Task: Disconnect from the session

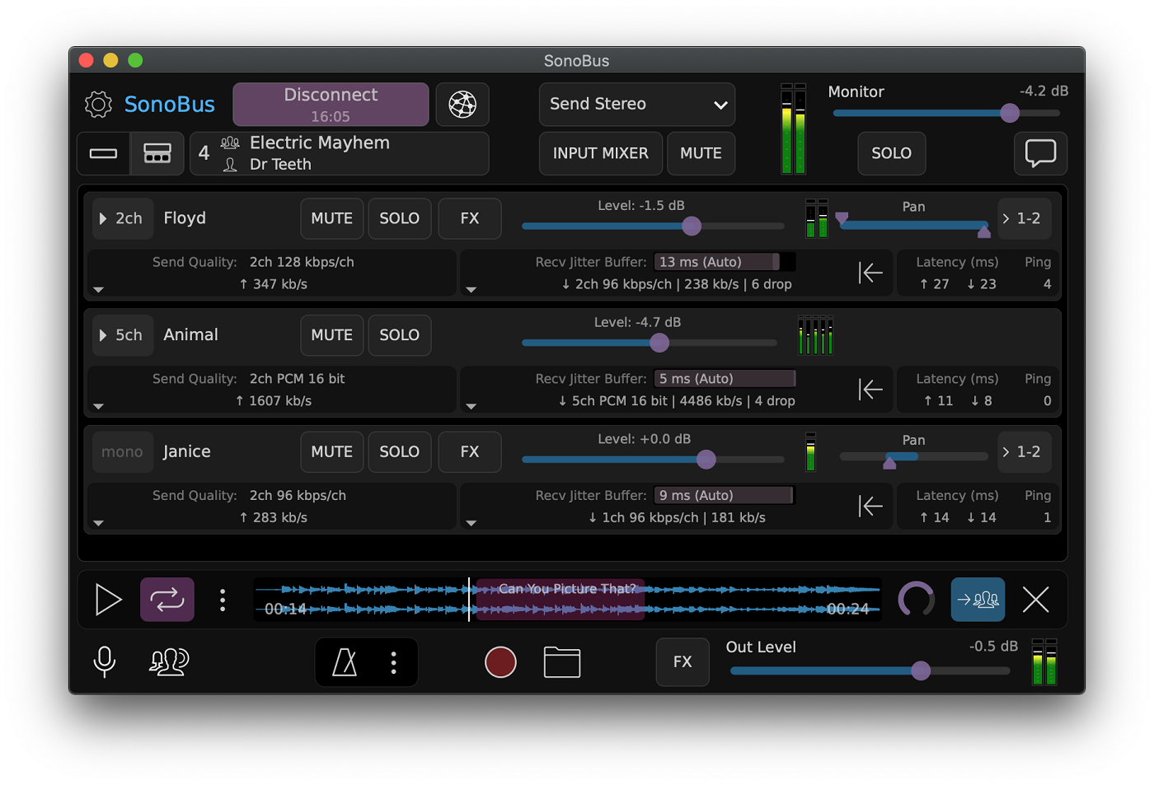Action: pos(330,104)
